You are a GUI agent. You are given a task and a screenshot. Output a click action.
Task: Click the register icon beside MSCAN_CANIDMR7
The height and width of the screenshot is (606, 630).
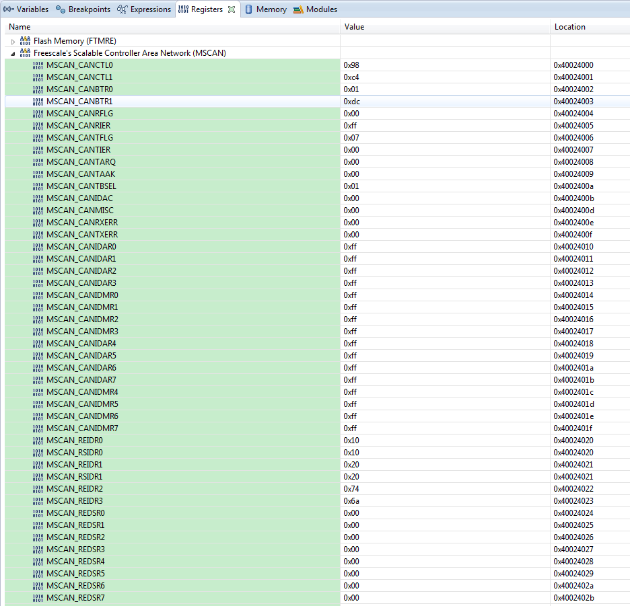(x=38, y=428)
